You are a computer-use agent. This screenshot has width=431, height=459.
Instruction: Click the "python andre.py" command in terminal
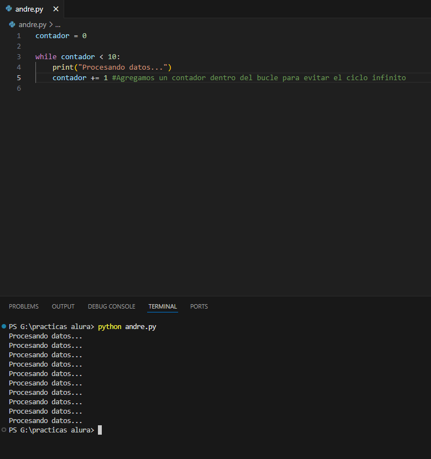(127, 327)
